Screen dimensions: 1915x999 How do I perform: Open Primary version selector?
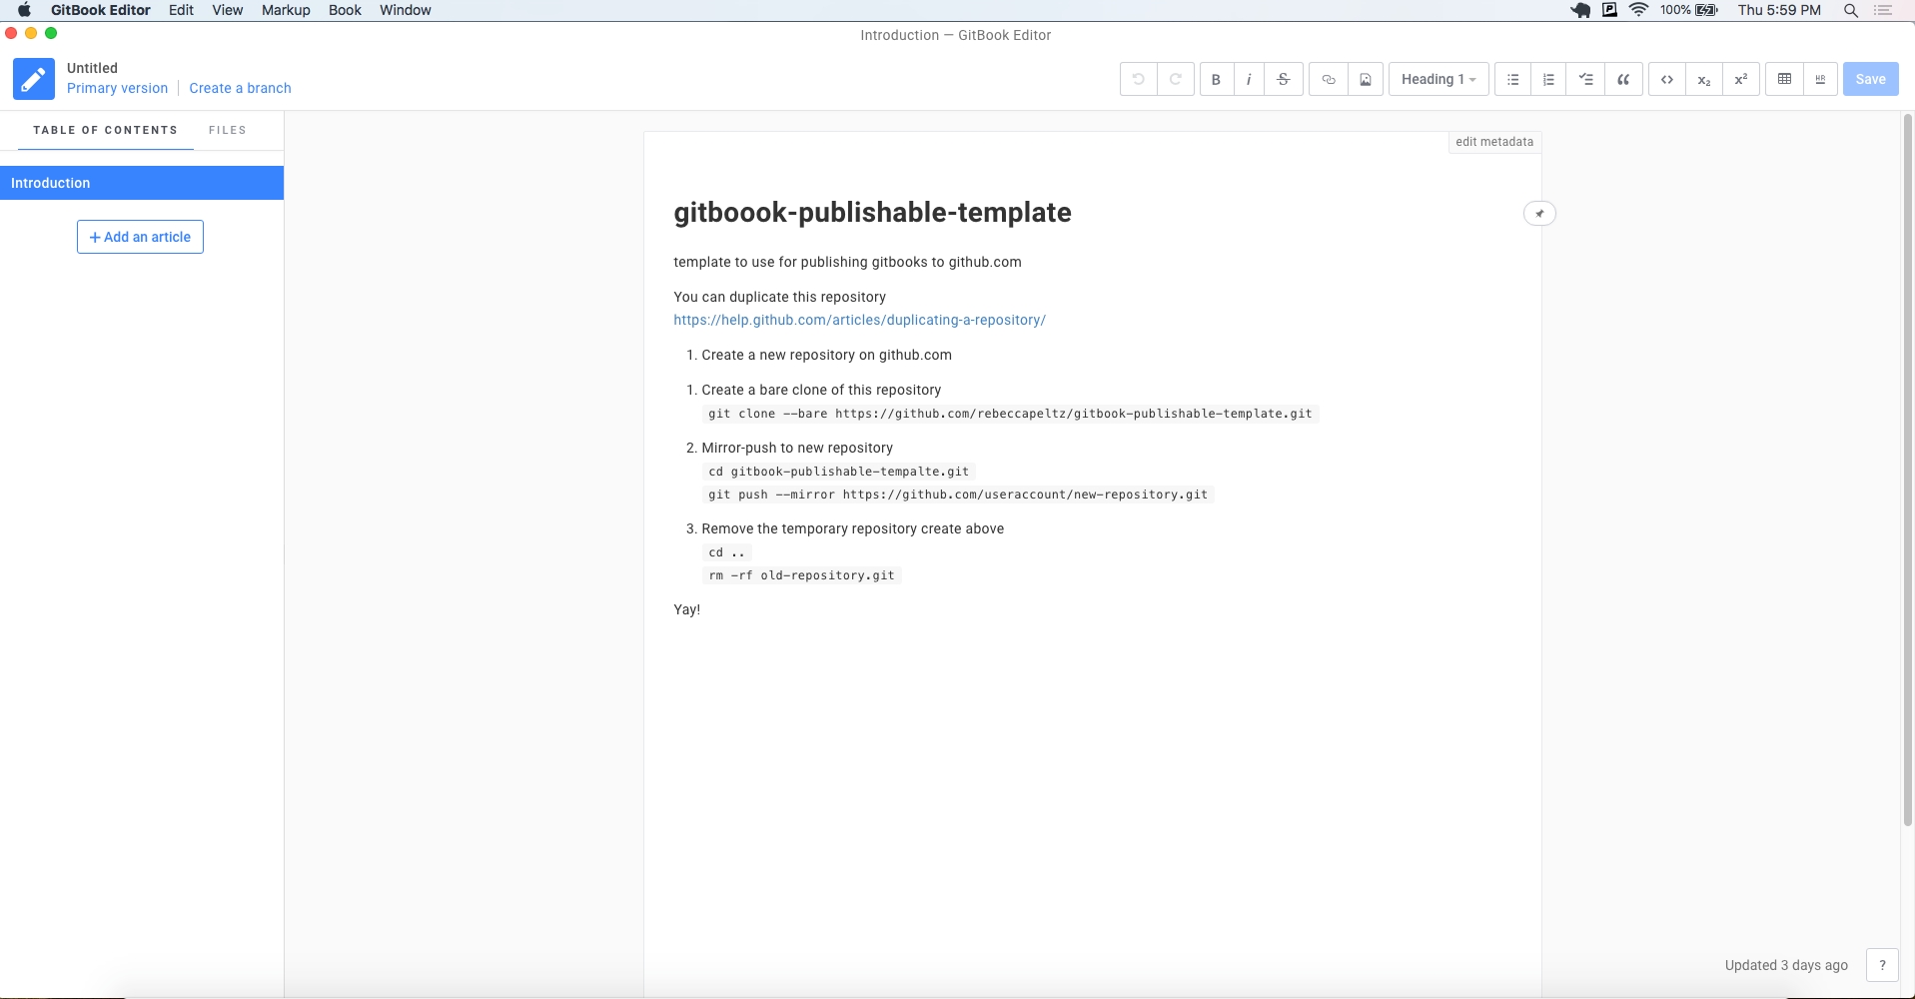click(117, 88)
